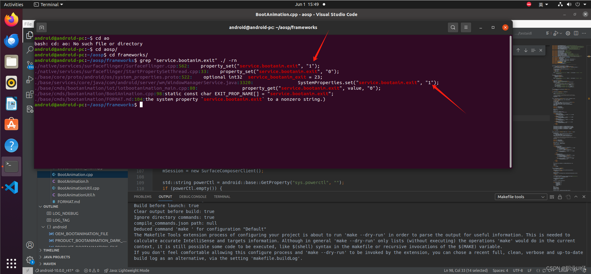
Task: Click Spaces: 4 indentation setting
Action: 500,271
